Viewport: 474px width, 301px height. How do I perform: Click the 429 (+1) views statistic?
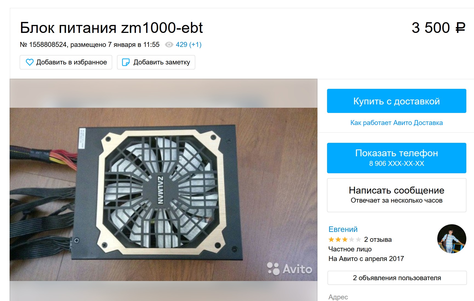coord(189,44)
